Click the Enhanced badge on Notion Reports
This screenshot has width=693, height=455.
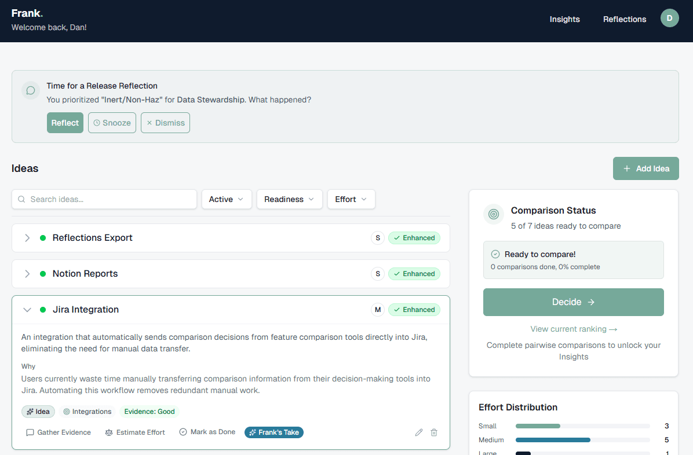click(414, 273)
